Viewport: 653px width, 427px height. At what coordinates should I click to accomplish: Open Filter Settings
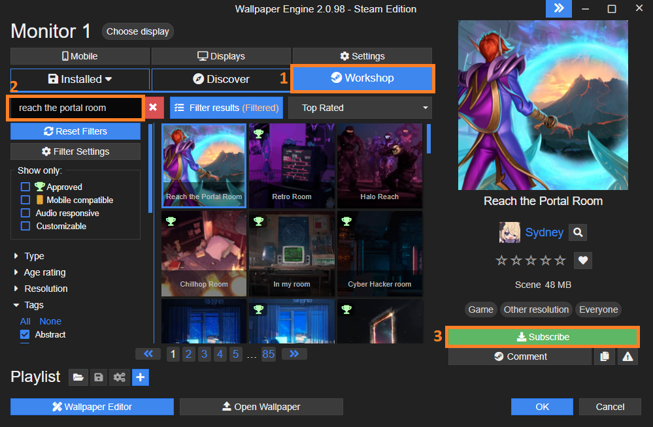coord(75,151)
